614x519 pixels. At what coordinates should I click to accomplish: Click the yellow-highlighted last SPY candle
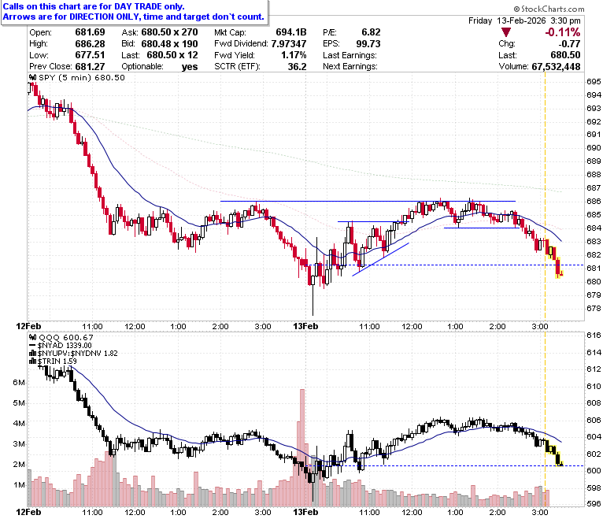(x=561, y=273)
